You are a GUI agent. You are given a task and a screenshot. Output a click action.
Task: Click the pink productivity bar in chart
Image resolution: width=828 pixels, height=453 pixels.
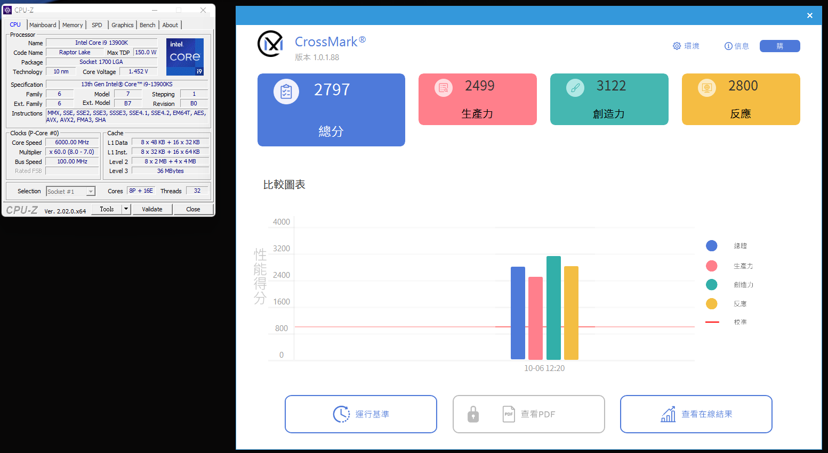coord(535,318)
